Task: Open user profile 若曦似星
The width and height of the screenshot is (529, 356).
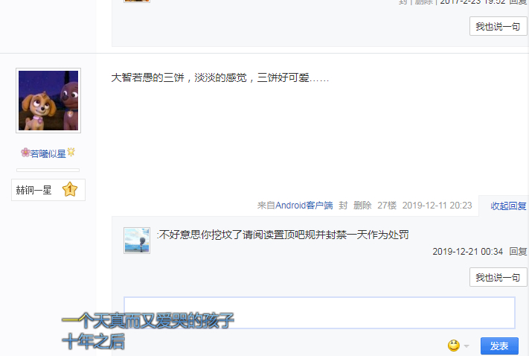Action: coord(48,153)
